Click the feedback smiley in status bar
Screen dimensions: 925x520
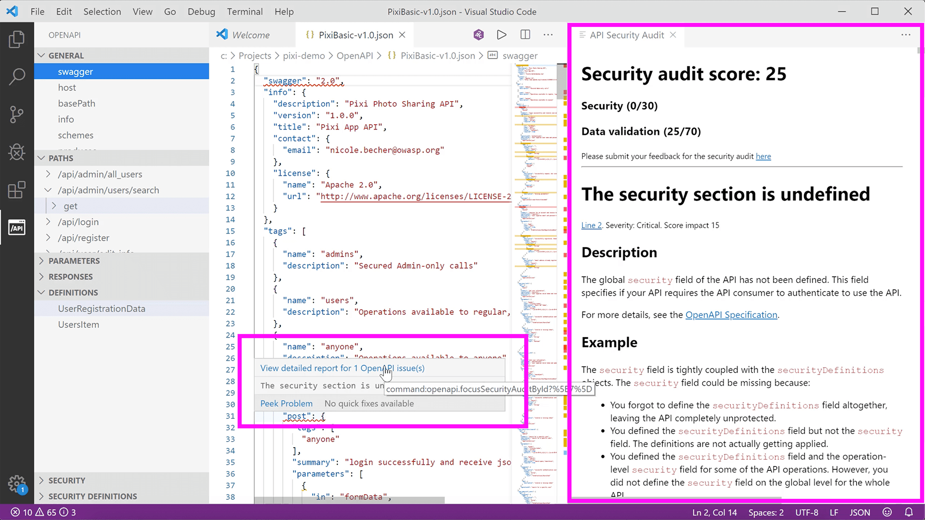[x=887, y=512]
